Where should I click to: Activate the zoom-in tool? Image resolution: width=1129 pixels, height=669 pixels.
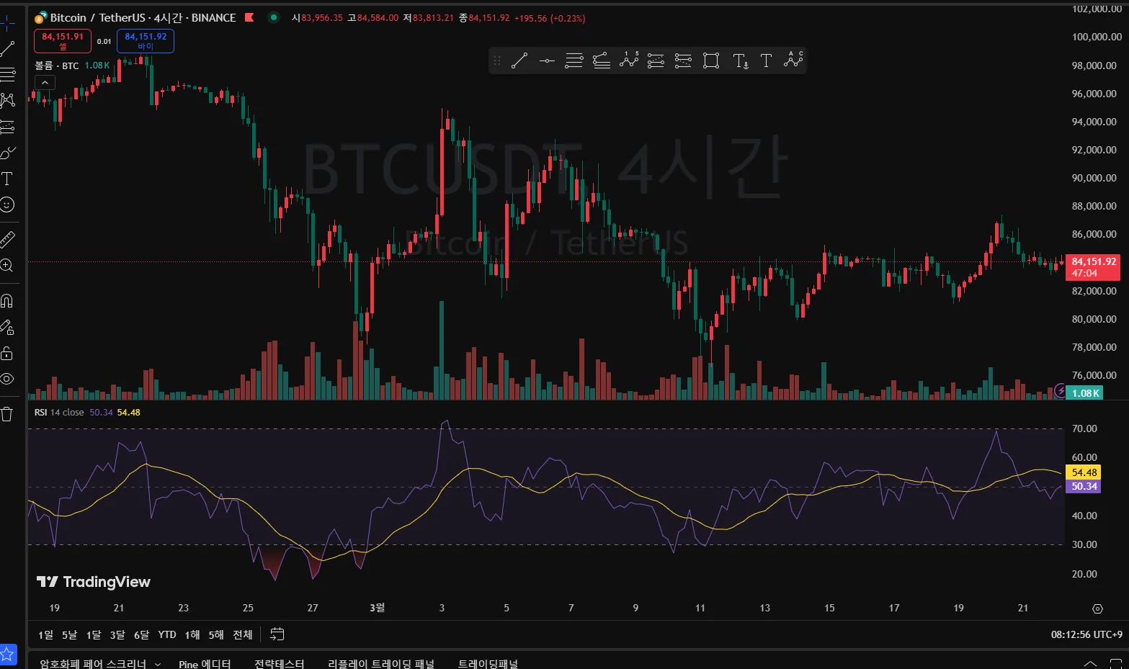click(x=6, y=266)
